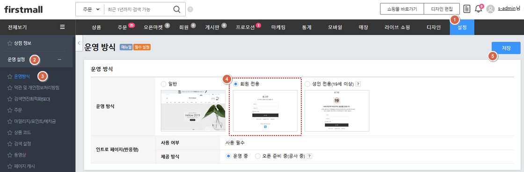
Task: Open the 매뉴얼 badge link
Action: click(126, 47)
